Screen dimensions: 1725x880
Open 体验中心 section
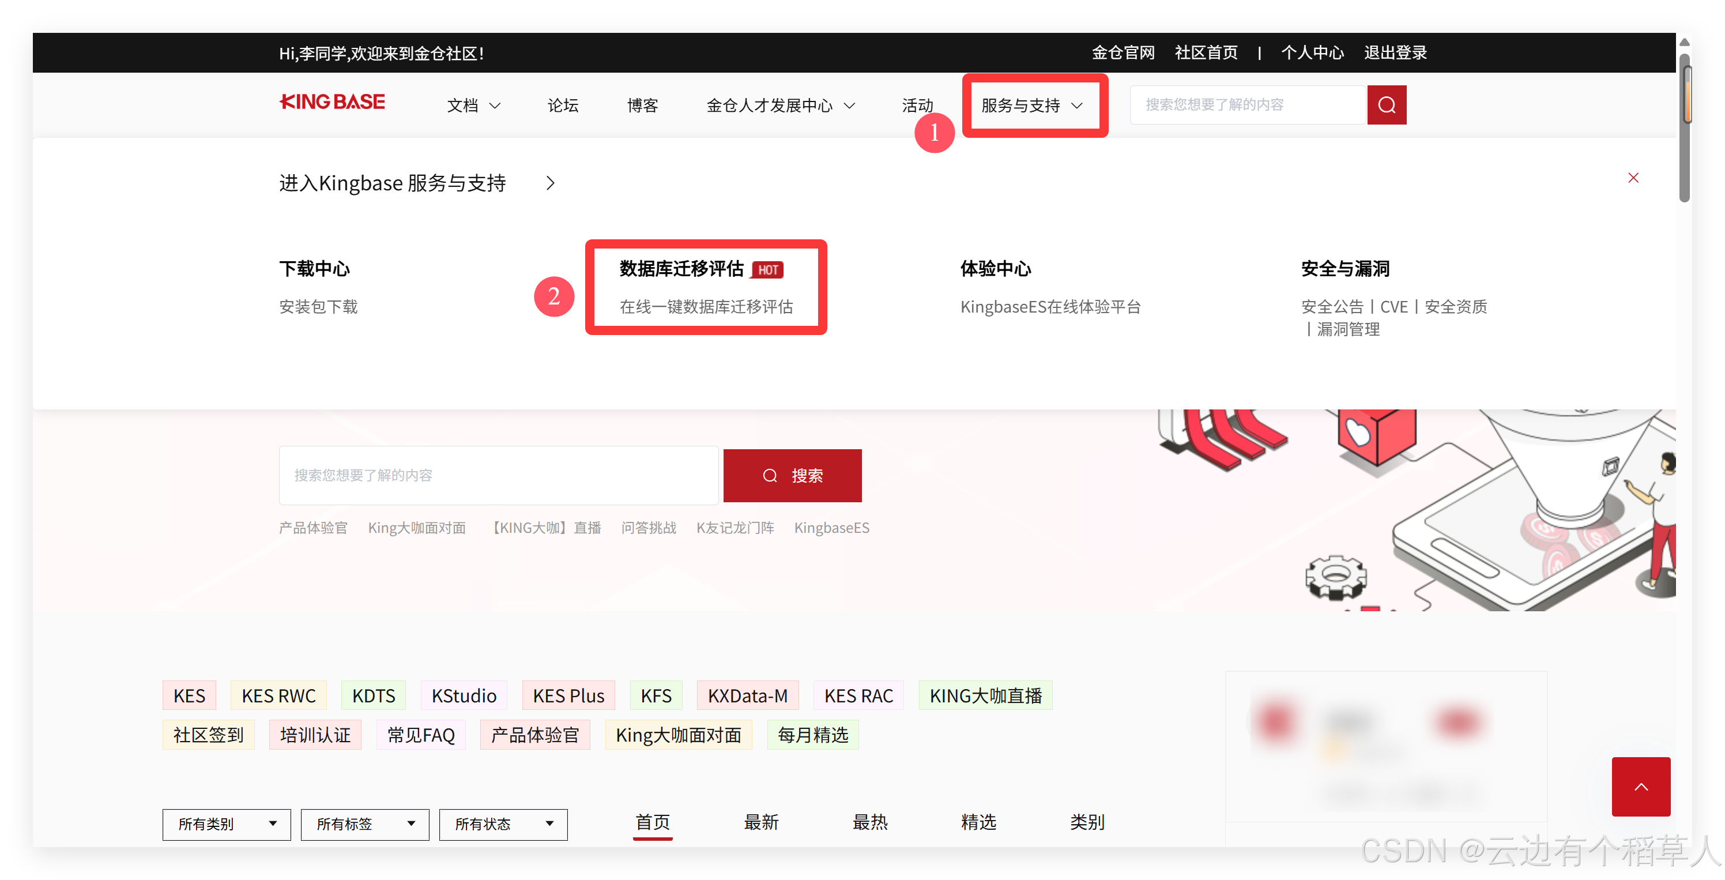point(996,269)
